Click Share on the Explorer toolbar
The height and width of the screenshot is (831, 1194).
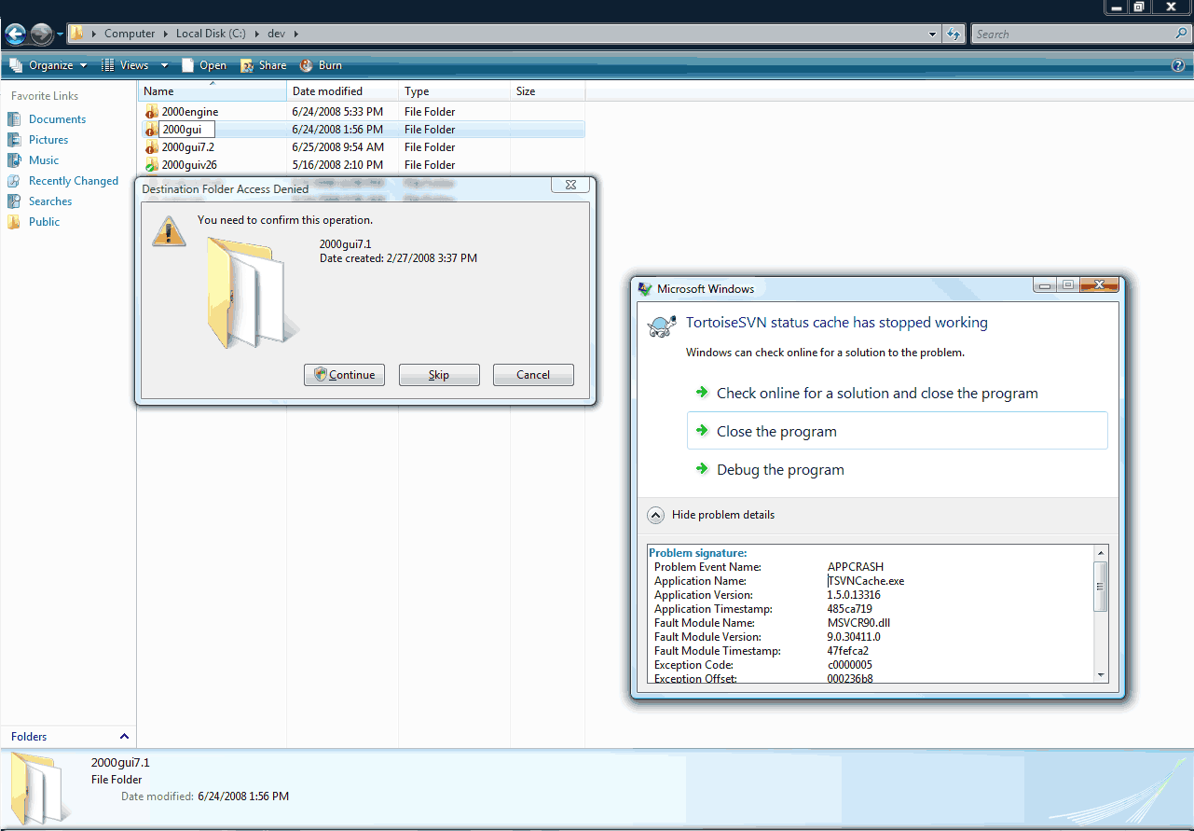coord(263,65)
